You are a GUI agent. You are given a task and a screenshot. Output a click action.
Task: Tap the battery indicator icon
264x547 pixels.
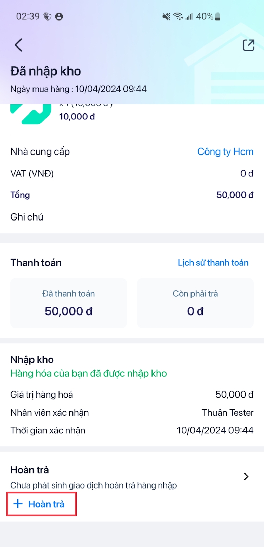click(x=218, y=16)
